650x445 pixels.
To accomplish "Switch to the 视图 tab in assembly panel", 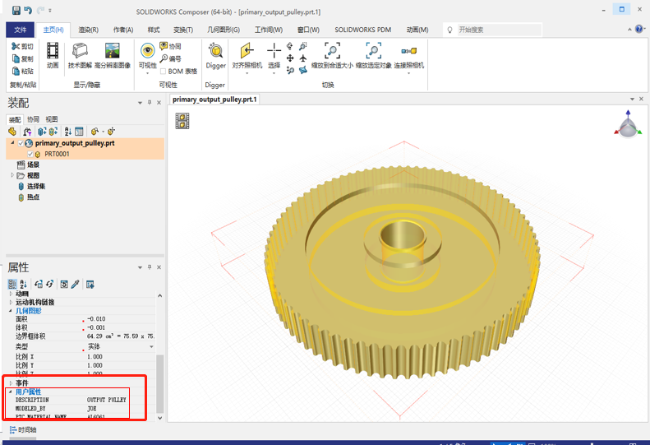I will click(x=52, y=119).
